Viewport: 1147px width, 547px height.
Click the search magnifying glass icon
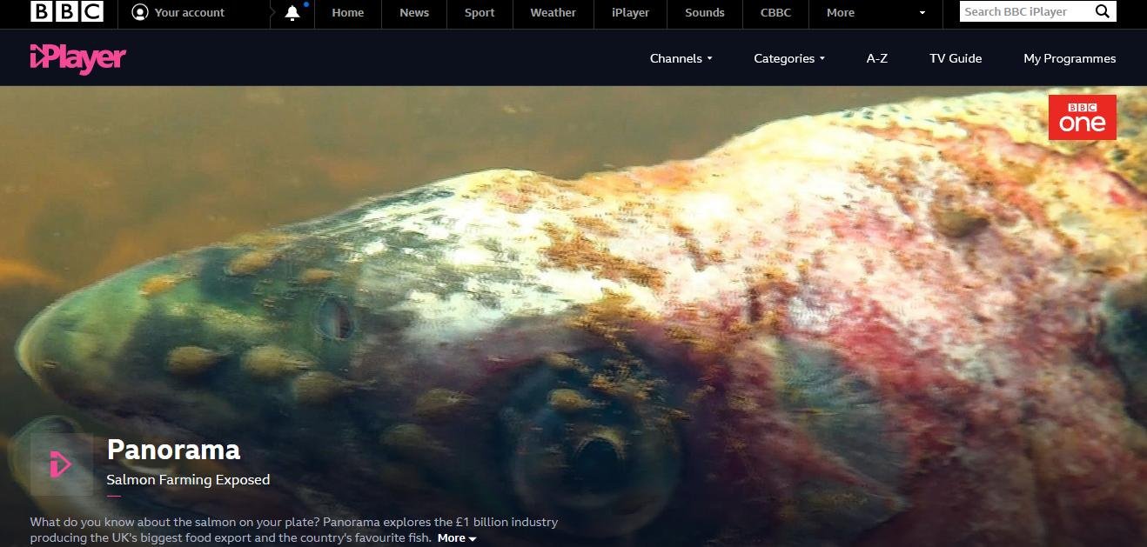click(1102, 11)
